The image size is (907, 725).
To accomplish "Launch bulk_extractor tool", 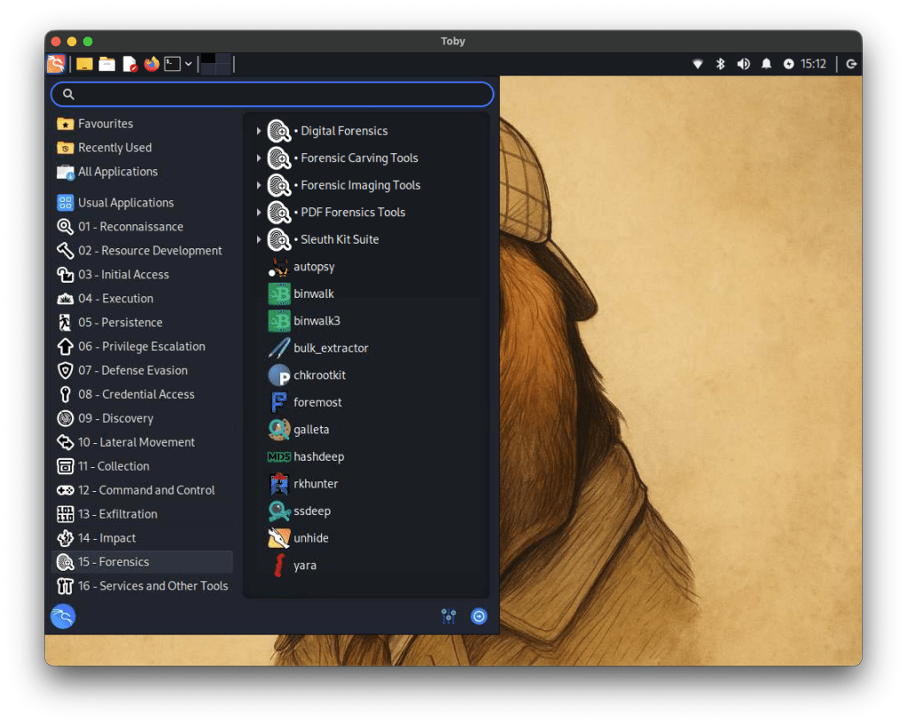I will (x=330, y=348).
